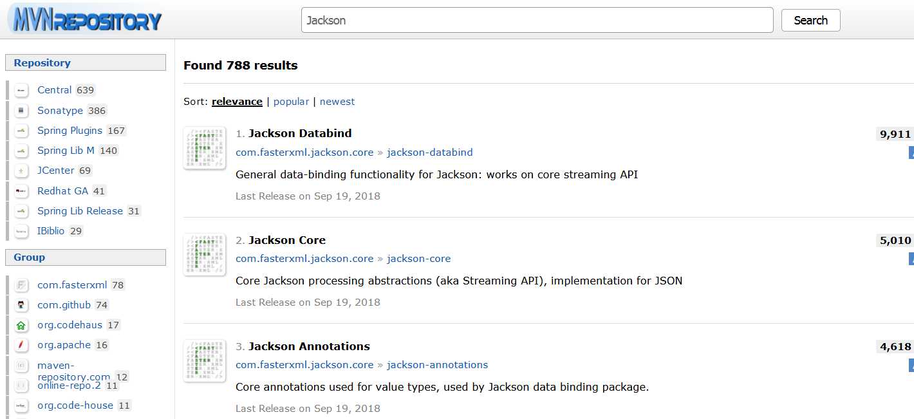Click the MVNRepository logo
Image resolution: width=914 pixels, height=419 pixels.
(85, 19)
